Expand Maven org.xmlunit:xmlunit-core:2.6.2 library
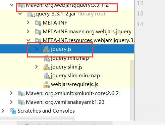165x125 pixels. coord(11,93)
